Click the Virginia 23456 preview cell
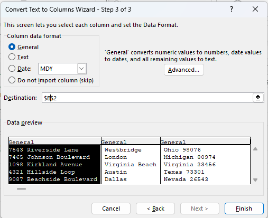Image resolution: width=268 pixels, height=218 pixels. (x=190, y=165)
